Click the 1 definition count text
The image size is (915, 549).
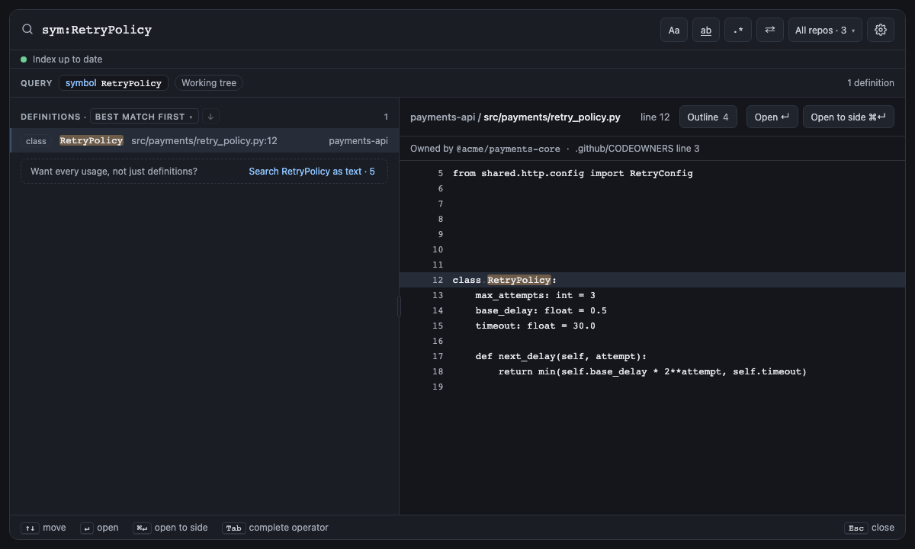871,83
